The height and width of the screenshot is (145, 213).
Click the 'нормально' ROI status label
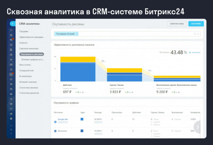[196, 52]
